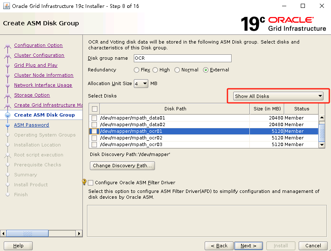Click the disk table vertical scrollbar thumb
This screenshot has height=251, width=331.
322,133
